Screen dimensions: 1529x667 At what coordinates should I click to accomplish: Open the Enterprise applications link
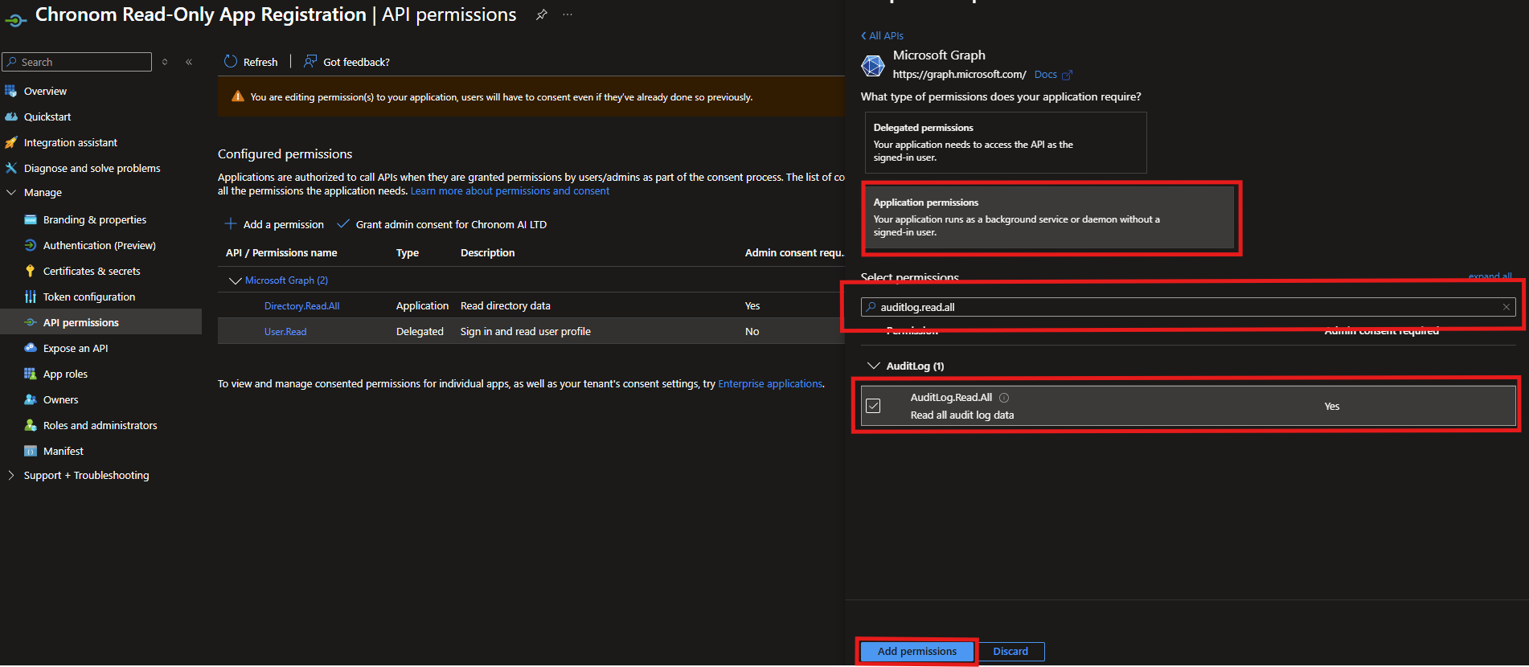click(770, 384)
